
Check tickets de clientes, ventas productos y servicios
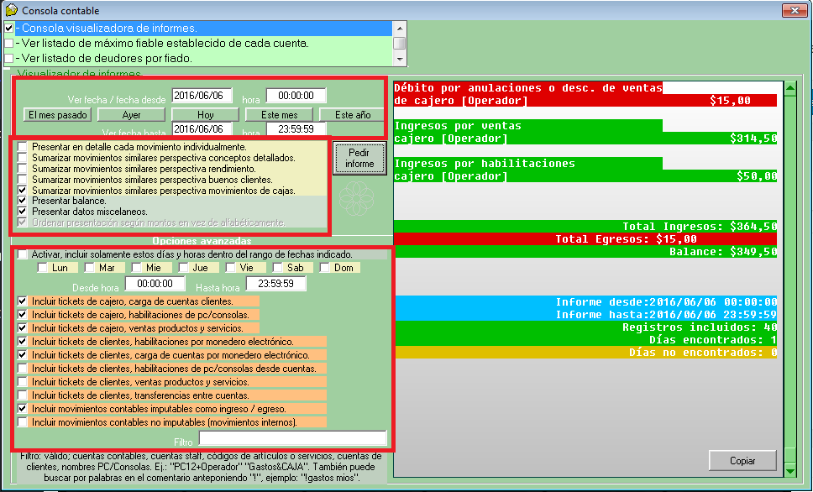23,382
